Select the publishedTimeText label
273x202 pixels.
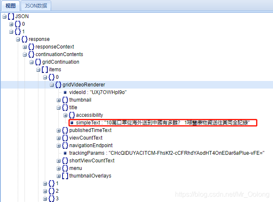(x=90, y=130)
